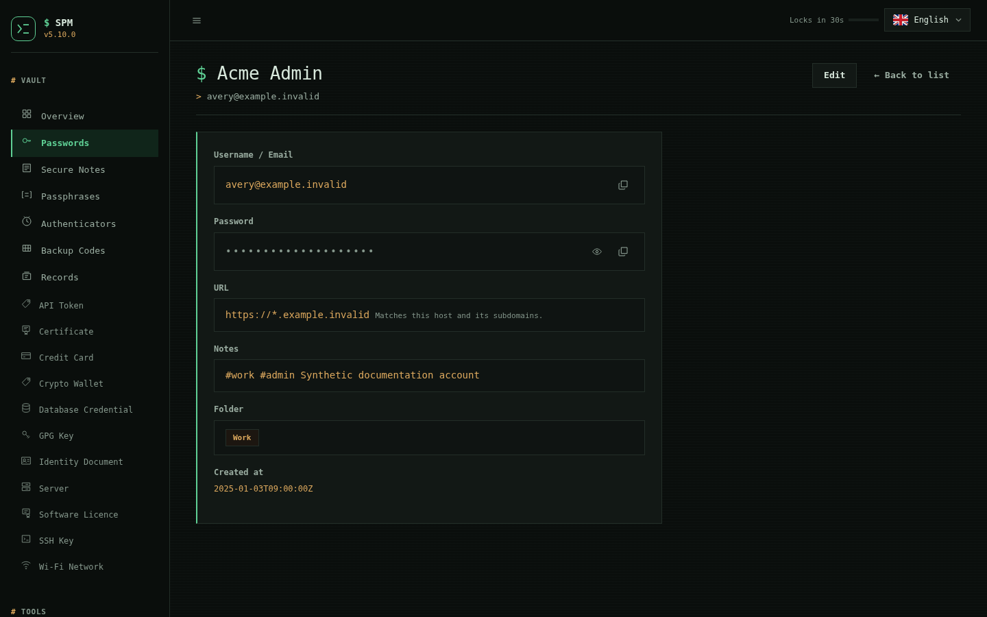Click the masked password field
987x617 pixels.
[429, 252]
